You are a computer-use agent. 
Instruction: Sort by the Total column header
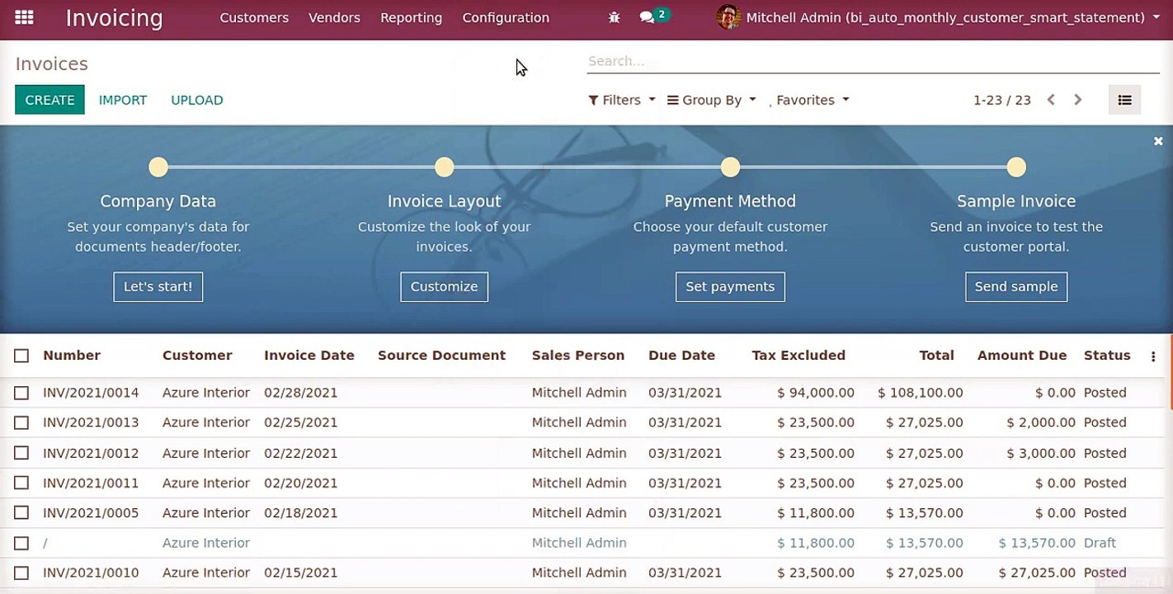937,356
